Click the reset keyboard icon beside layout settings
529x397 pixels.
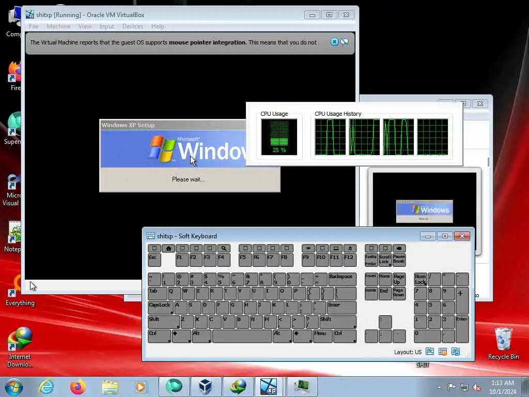click(x=456, y=352)
